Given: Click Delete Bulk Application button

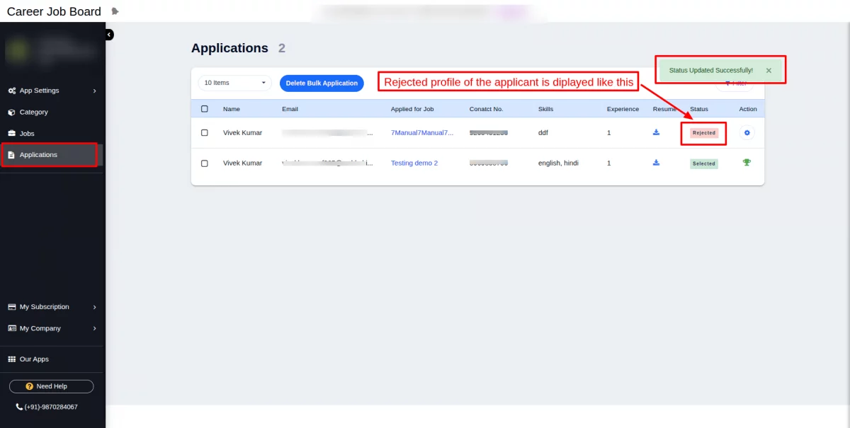Looking at the screenshot, I should click(x=322, y=83).
